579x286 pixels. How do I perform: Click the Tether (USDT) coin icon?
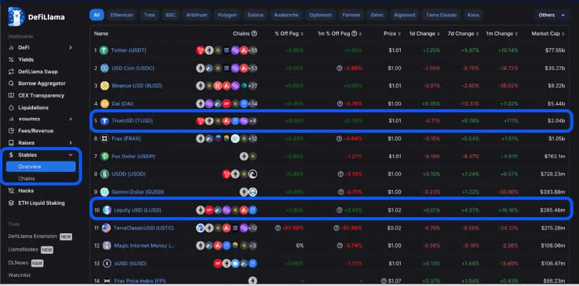(x=105, y=50)
